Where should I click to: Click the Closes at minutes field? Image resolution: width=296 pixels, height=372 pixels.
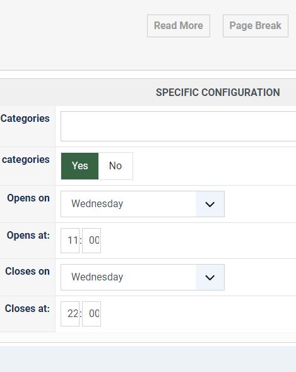coord(92,314)
